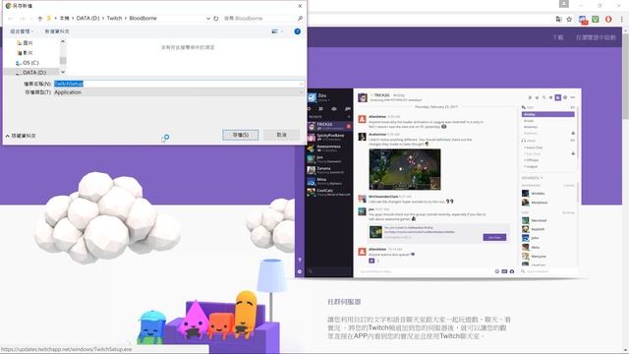Screen dimensions: 629x354
Task: Select DATA (D:) in the address breadcrumb
Action: pos(87,18)
